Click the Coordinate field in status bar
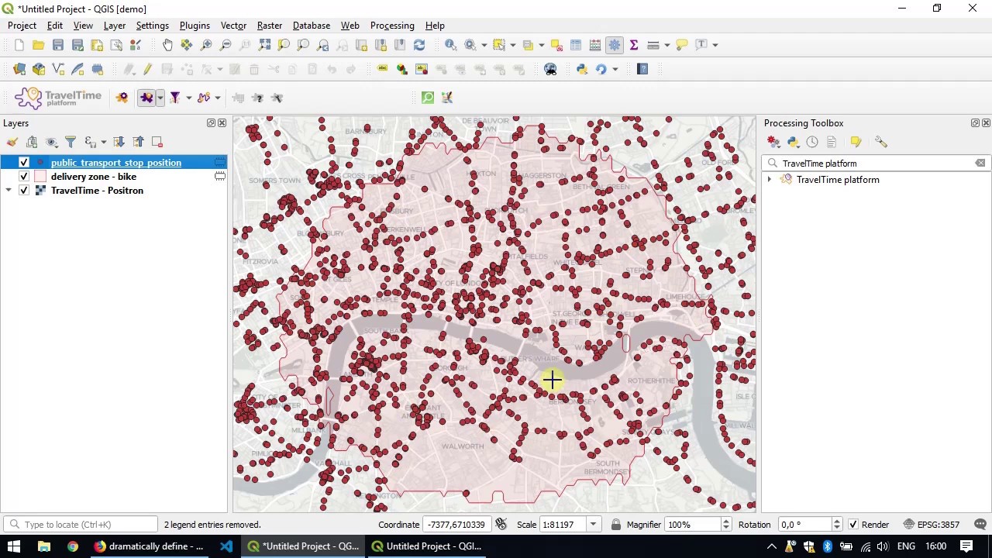 pyautogui.click(x=456, y=525)
